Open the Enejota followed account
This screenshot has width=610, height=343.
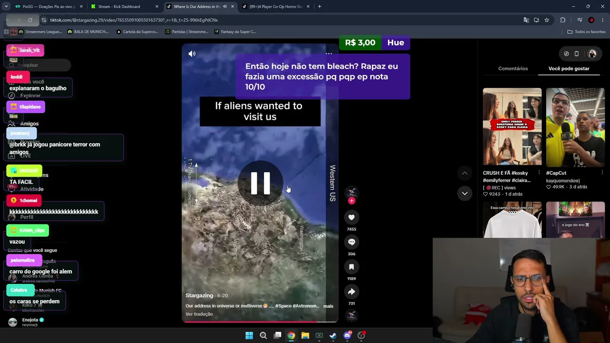tap(30, 322)
